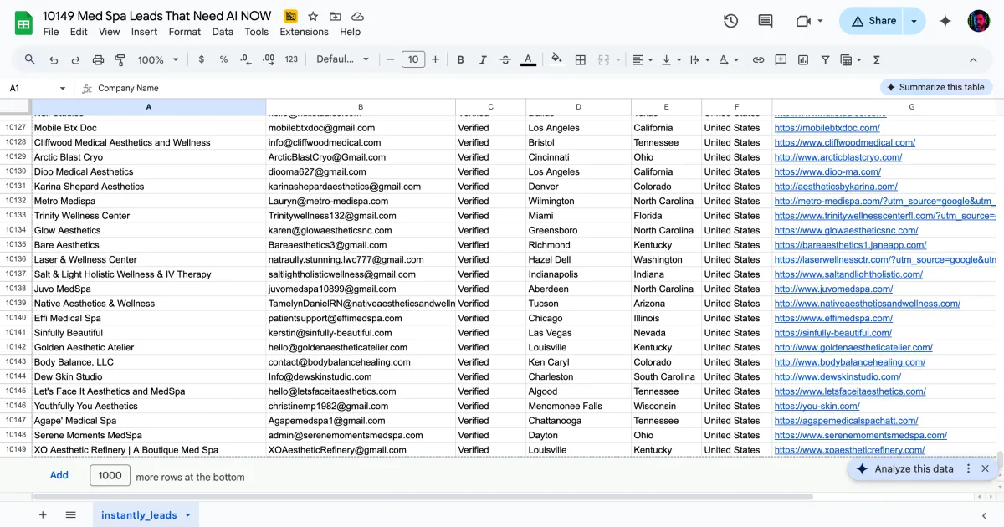The width and height of the screenshot is (1004, 527).
Task: Add a new sheet with plus
Action: [x=43, y=515]
